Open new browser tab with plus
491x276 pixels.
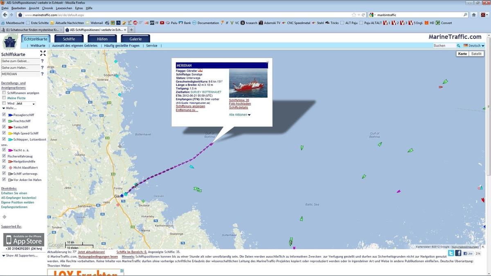pyautogui.click(x=131, y=30)
